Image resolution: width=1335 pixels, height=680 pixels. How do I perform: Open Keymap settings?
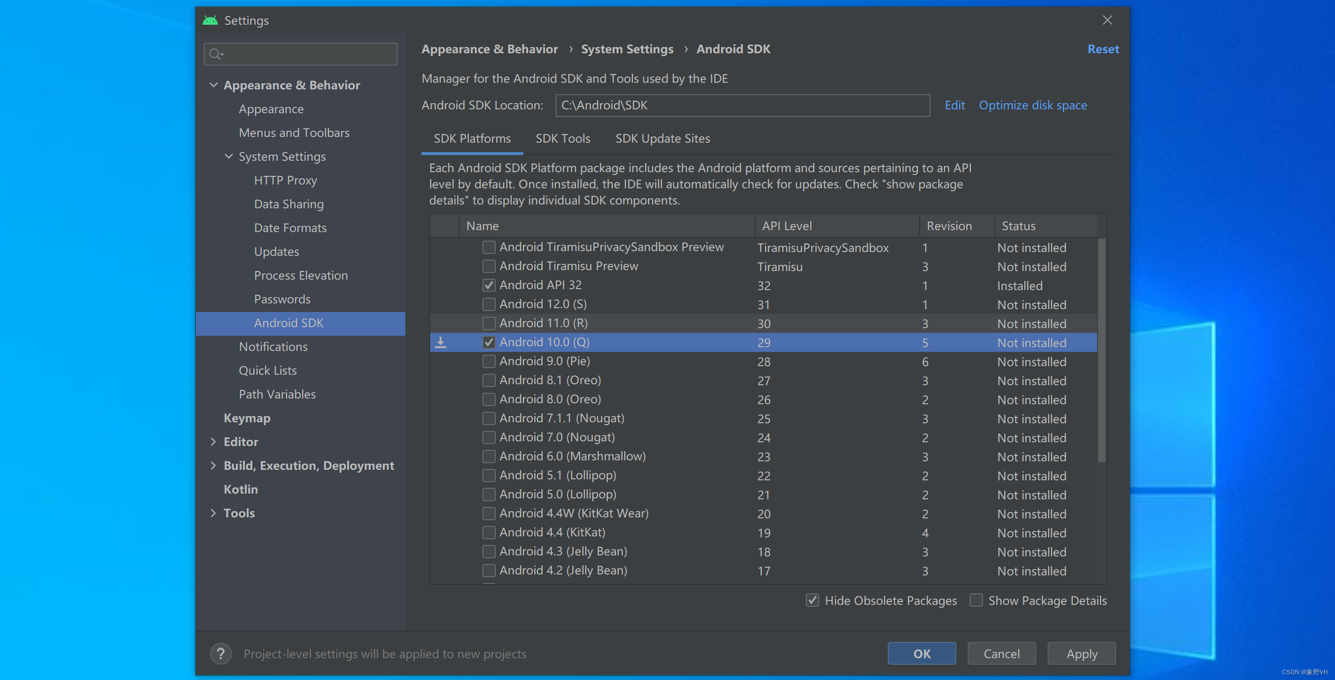(246, 418)
